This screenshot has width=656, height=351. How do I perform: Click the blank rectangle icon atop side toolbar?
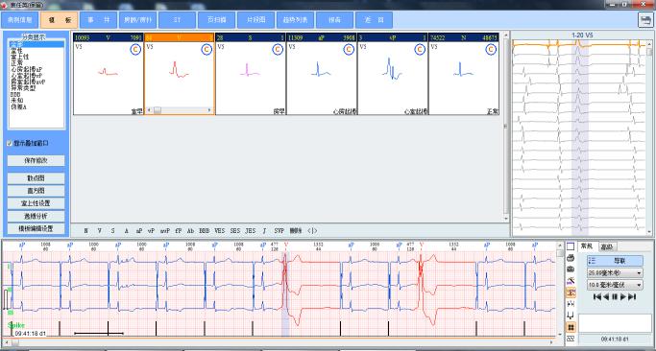[x=571, y=246]
